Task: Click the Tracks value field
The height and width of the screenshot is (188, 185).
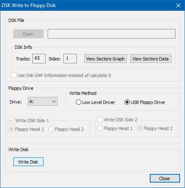Action: tap(39, 58)
